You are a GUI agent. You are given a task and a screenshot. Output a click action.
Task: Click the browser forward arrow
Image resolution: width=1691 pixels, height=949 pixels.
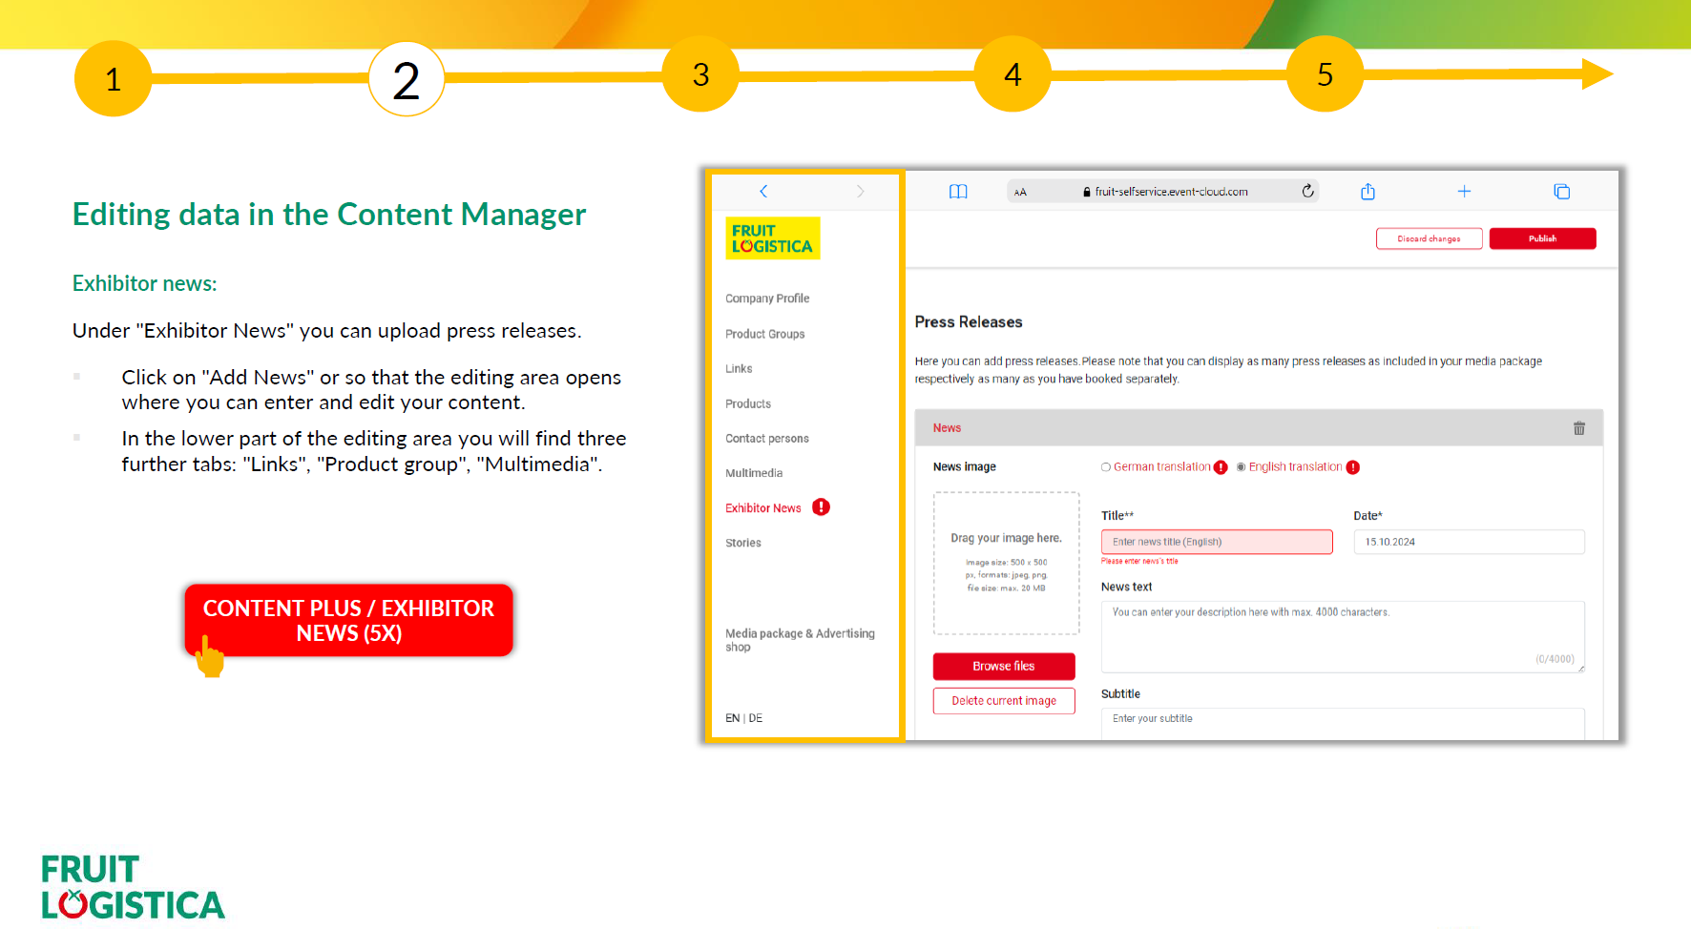click(860, 192)
